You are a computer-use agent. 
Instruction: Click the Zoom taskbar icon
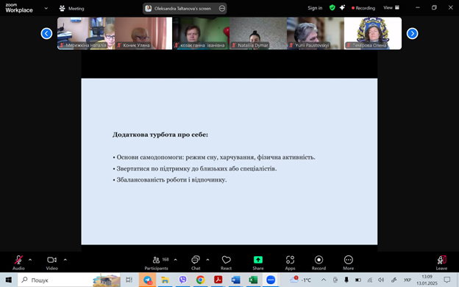click(271, 280)
